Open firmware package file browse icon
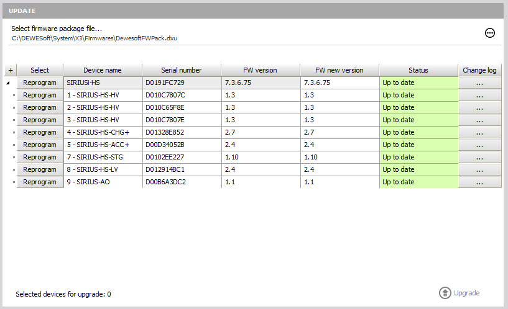The height and width of the screenshot is (309, 508). tap(489, 33)
